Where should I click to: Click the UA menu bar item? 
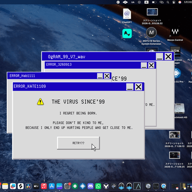pos(133,2)
